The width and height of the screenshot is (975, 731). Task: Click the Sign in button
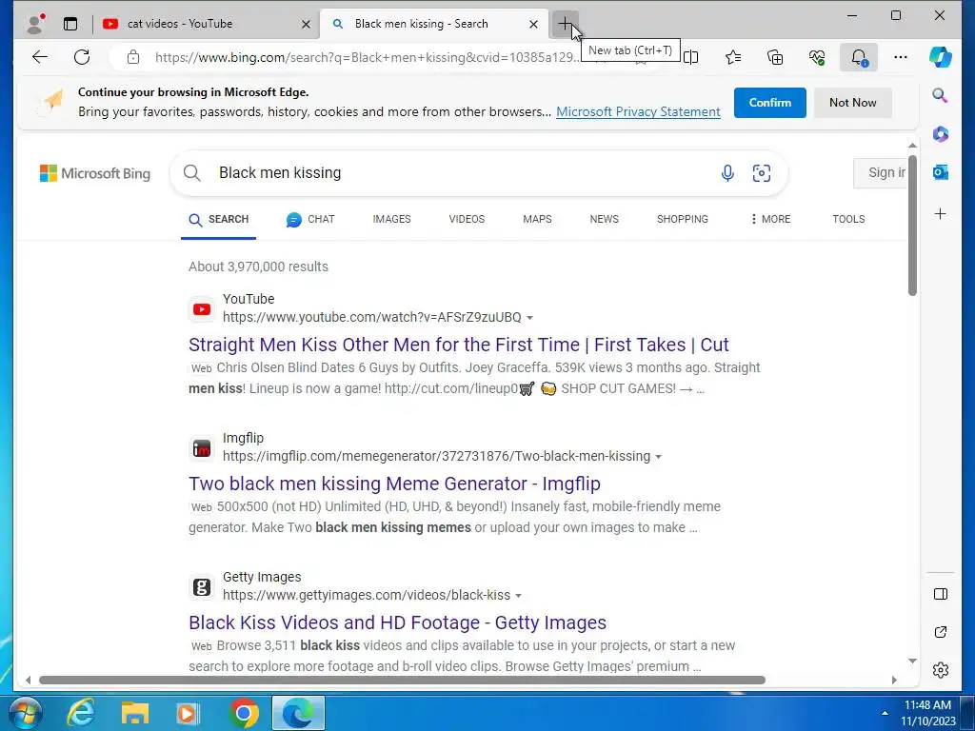coord(881,173)
